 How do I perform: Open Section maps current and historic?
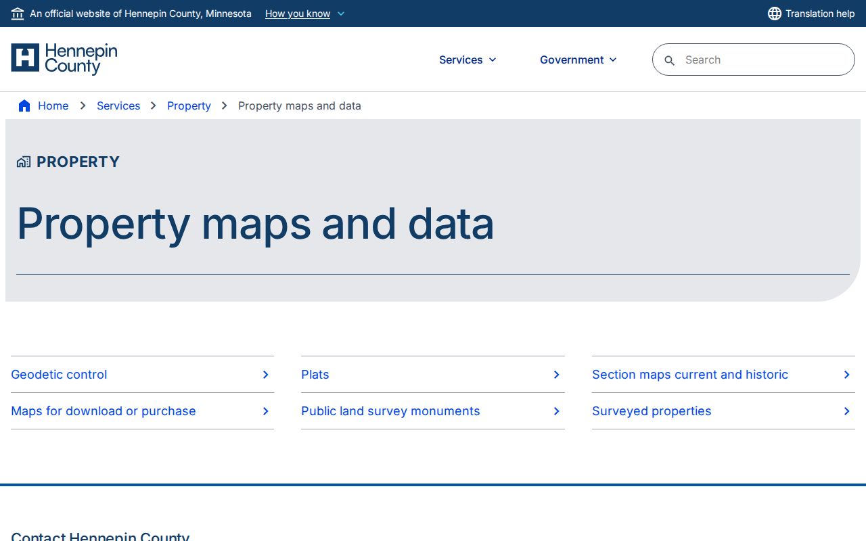[x=723, y=375]
